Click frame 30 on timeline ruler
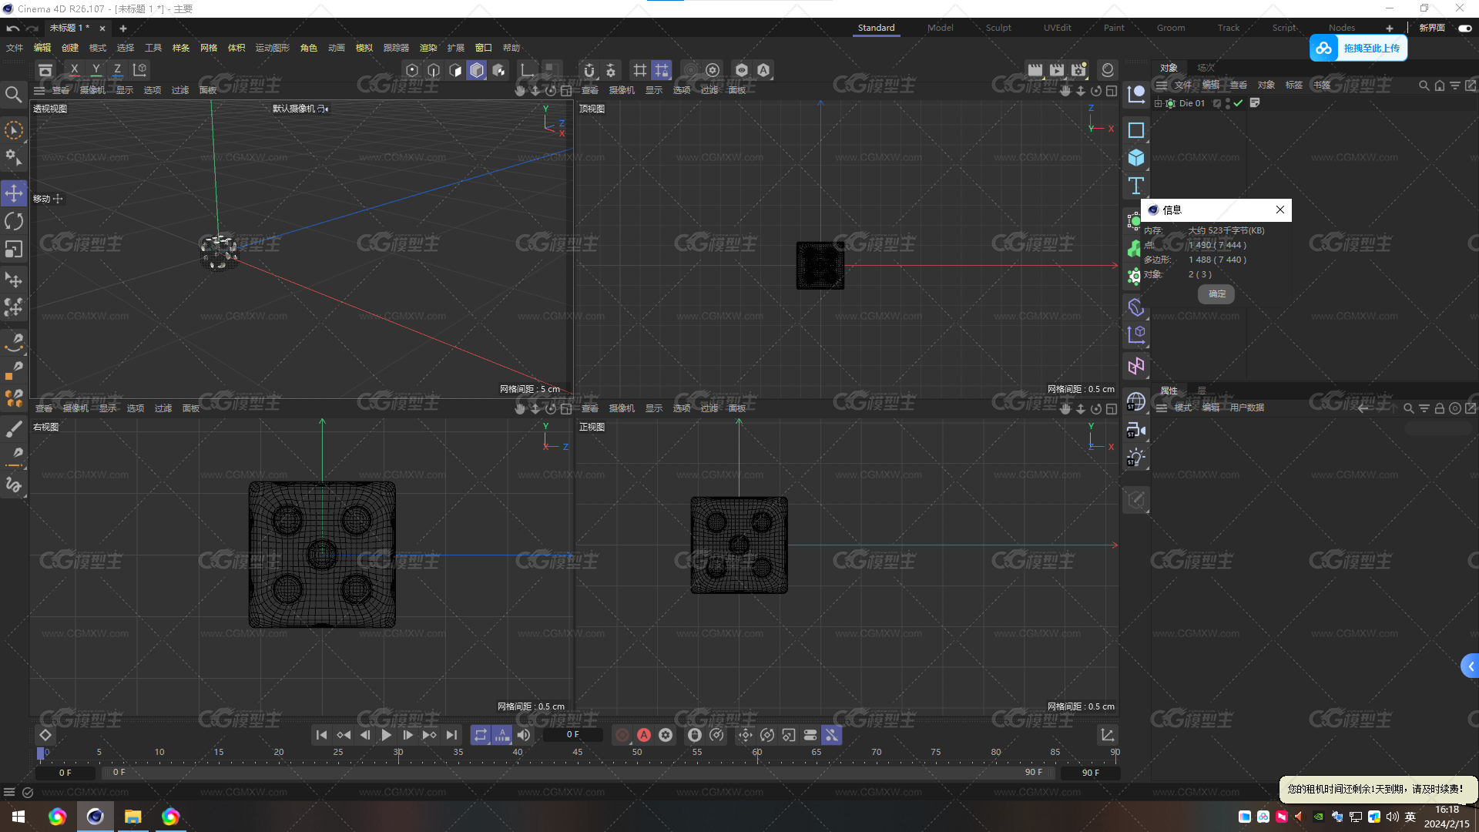 tap(398, 753)
